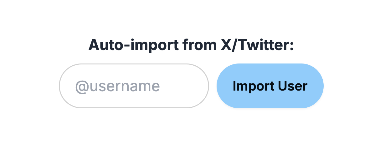Select the rounded Twitter handle field

coord(134,86)
